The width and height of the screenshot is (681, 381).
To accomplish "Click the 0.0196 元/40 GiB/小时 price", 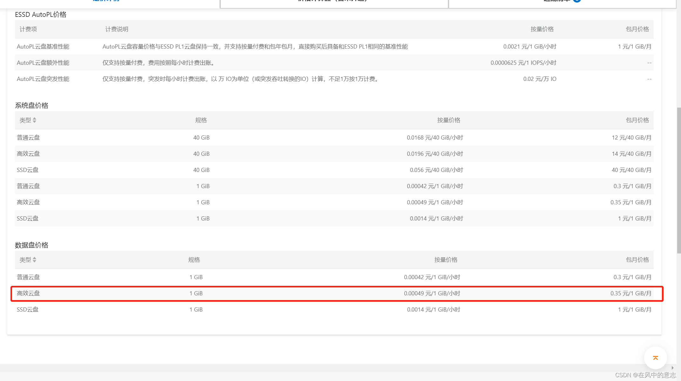I will pyautogui.click(x=435, y=154).
